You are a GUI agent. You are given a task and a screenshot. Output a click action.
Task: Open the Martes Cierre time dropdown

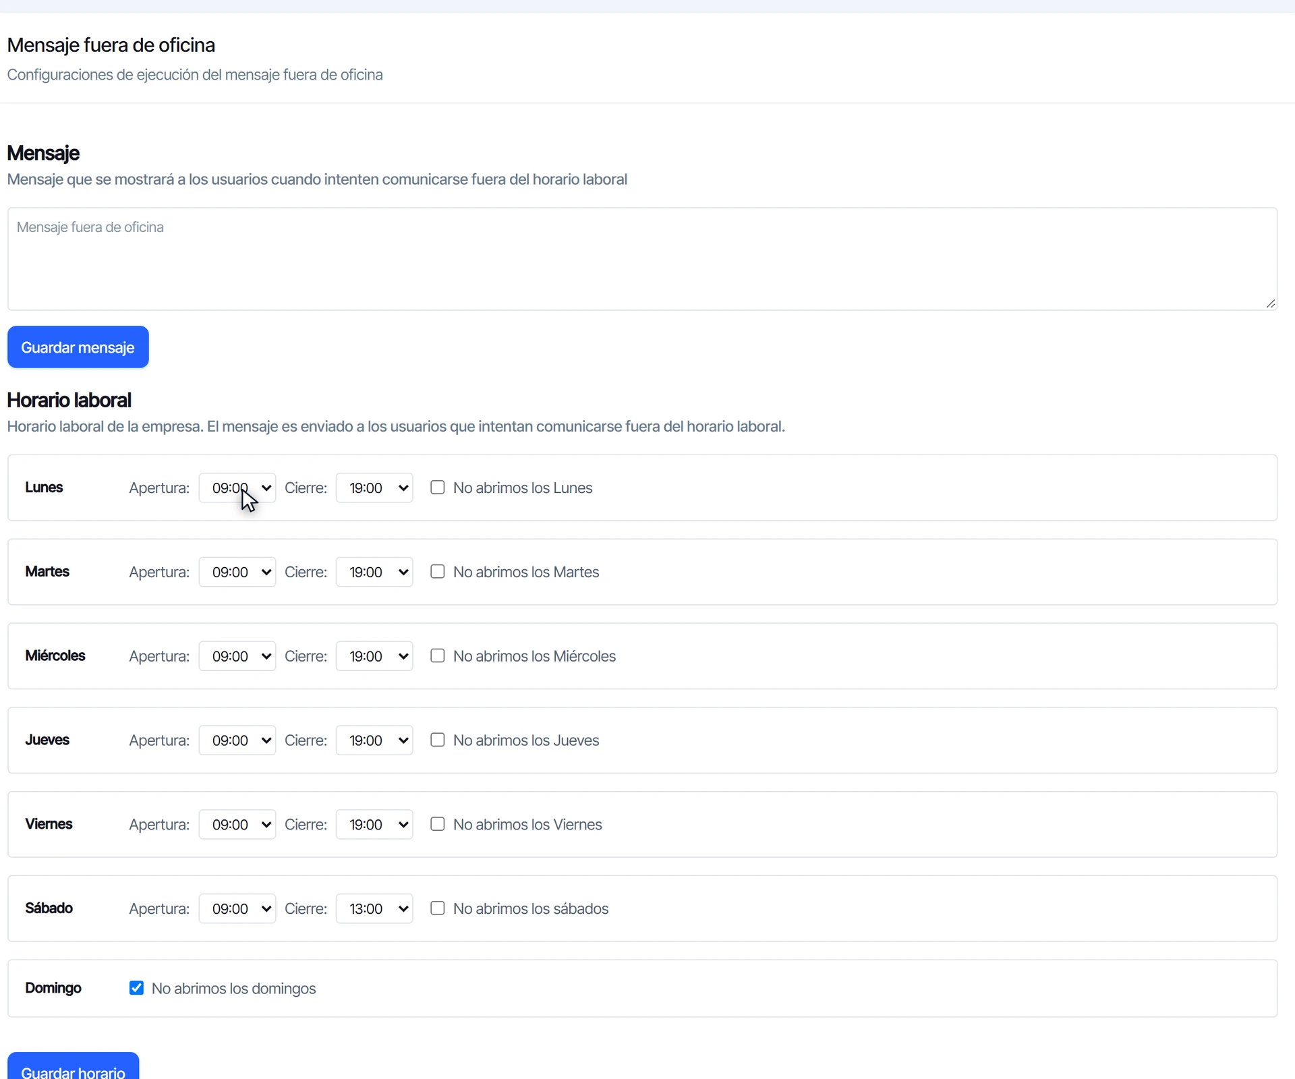tap(374, 572)
